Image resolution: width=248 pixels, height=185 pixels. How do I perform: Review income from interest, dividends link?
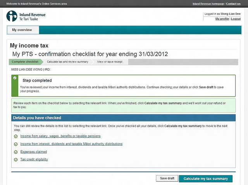coord(71,144)
